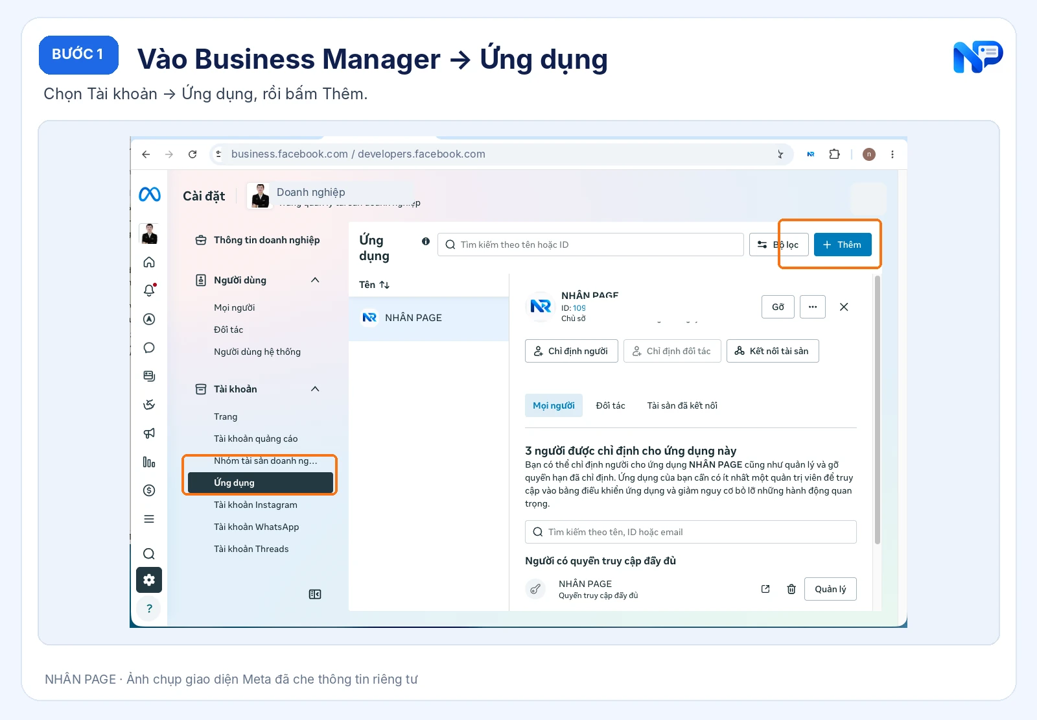Click the site info icon in address bar
Screen dimensions: 1037x720
pos(218,154)
